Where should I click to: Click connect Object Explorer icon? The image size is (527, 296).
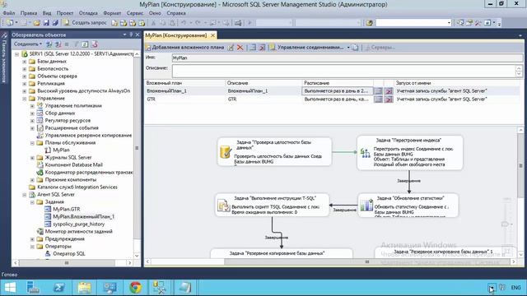[49, 44]
